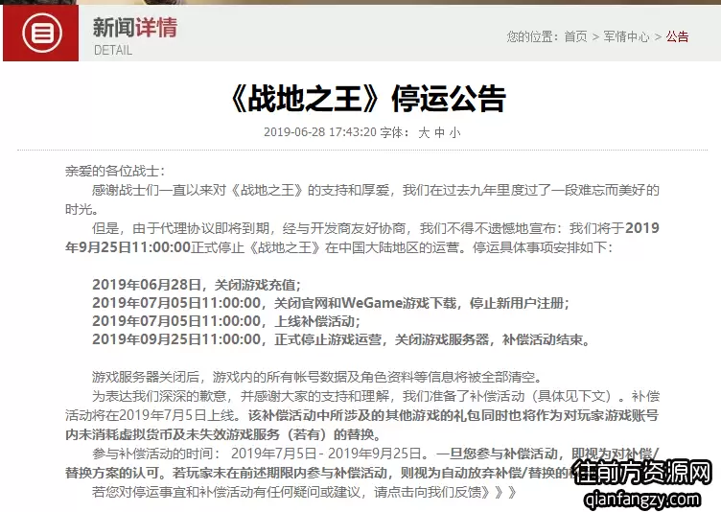Click the sentence starting 但是，由于代理协议即将到期

click(361, 238)
